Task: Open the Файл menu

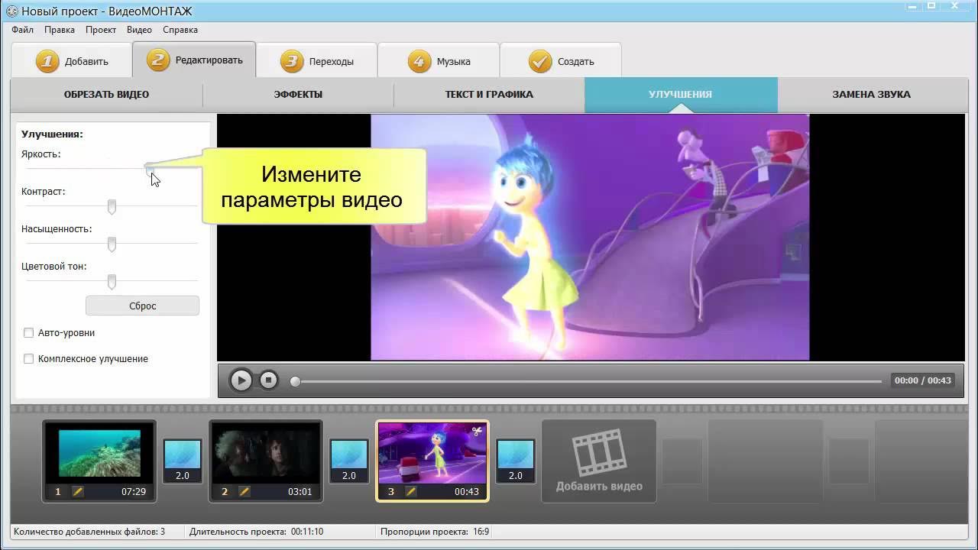Action: (x=22, y=30)
